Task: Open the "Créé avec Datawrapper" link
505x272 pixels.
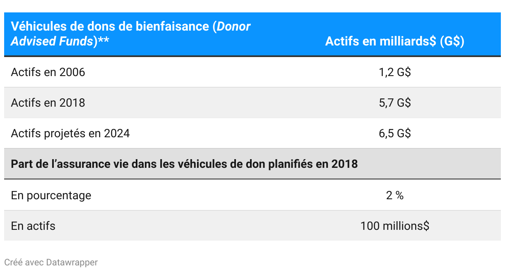Action: tap(51, 262)
